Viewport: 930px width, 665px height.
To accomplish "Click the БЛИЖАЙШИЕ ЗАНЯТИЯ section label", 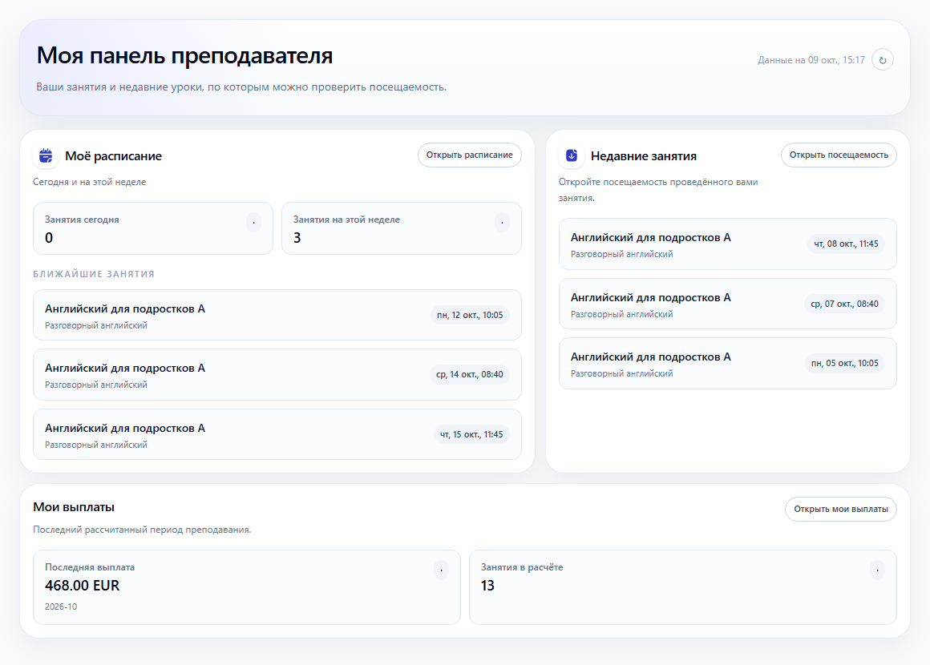I will point(94,274).
